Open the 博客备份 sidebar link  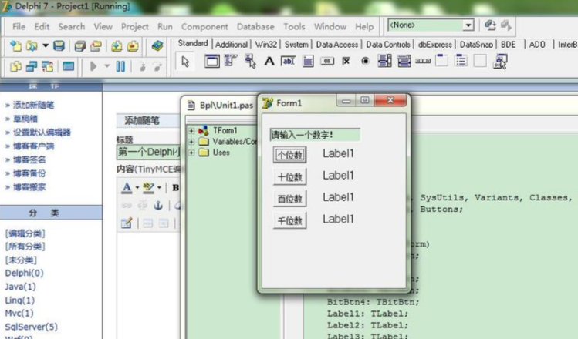point(29,173)
